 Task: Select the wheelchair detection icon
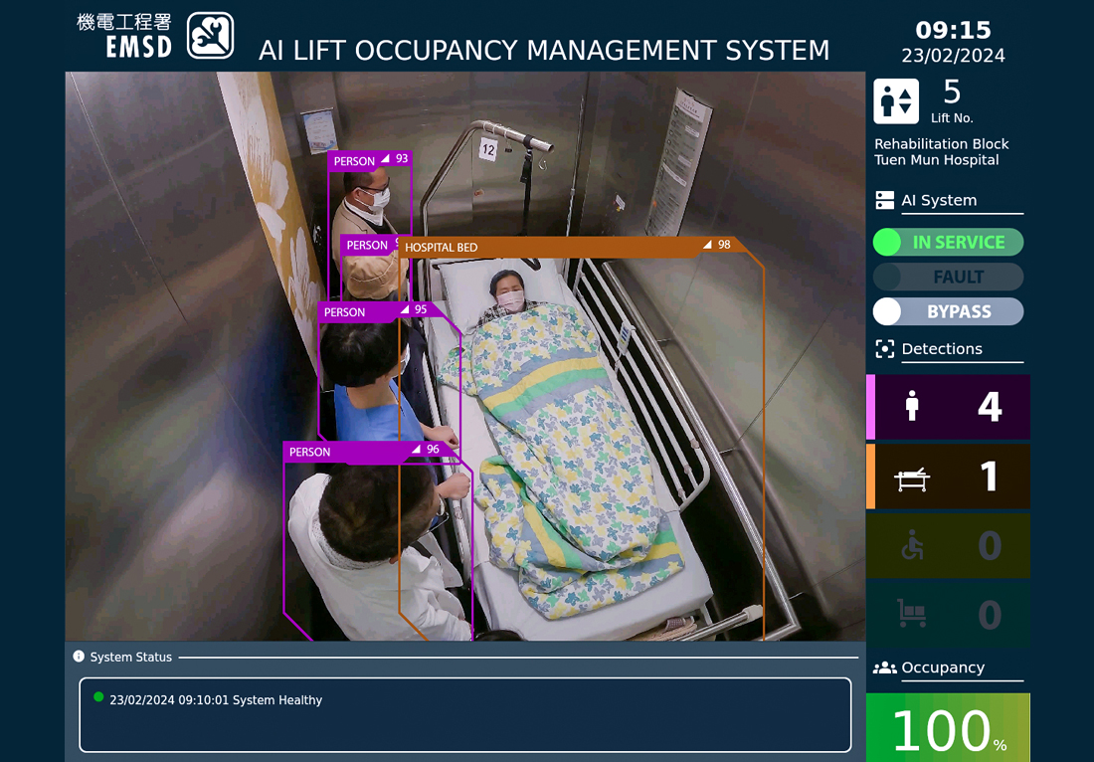pos(912,545)
